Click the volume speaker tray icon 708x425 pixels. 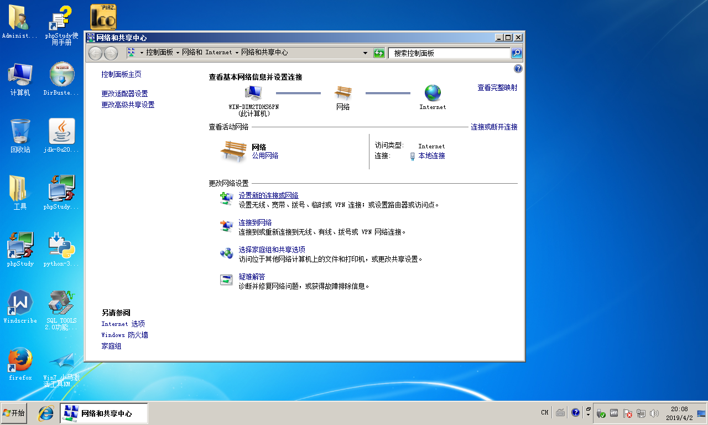[x=654, y=413]
